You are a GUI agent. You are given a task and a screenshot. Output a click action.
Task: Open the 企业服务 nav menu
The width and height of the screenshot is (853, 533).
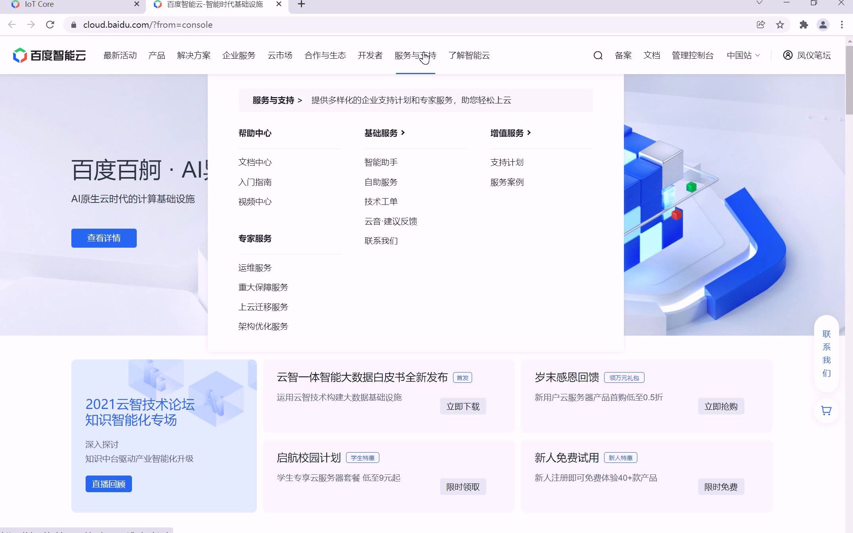[239, 55]
